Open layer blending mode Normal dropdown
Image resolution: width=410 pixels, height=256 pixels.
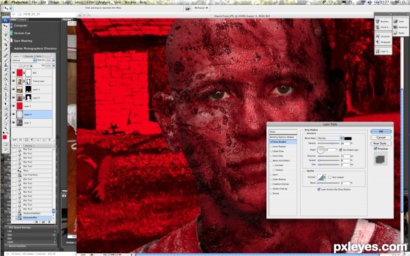(x=24, y=60)
